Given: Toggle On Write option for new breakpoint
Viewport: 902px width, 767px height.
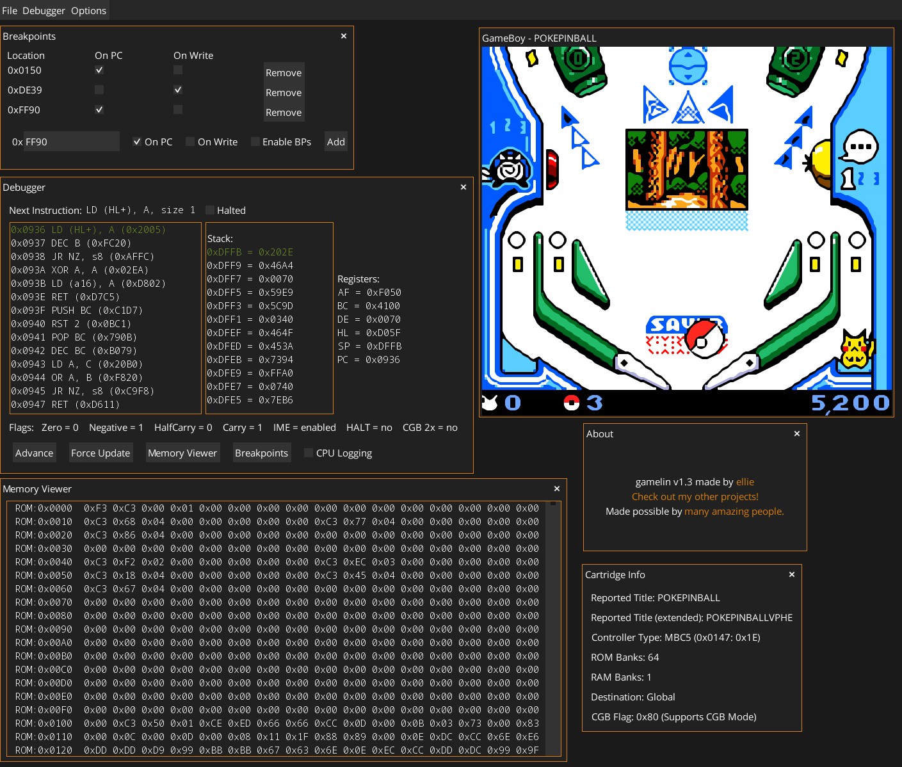Looking at the screenshot, I should pyautogui.click(x=190, y=141).
